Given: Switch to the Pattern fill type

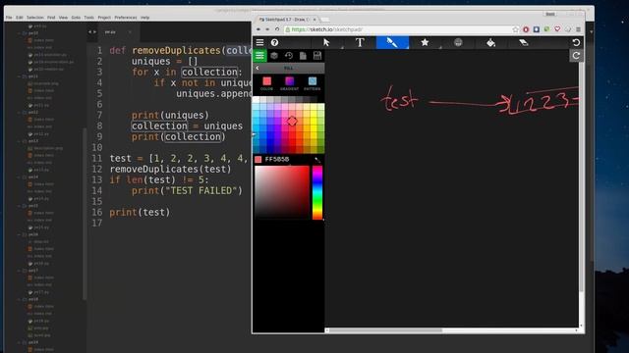Looking at the screenshot, I should tap(313, 83).
